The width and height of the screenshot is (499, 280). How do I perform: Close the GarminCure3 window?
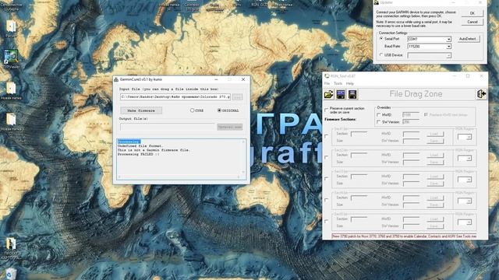coord(243,79)
